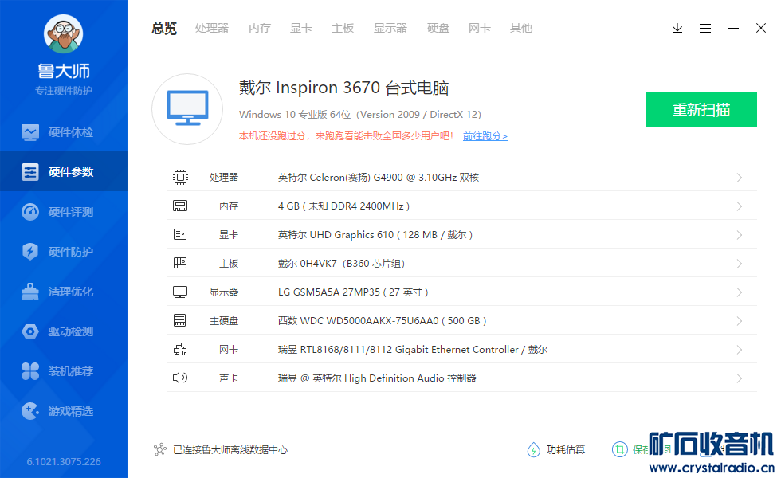The height and width of the screenshot is (478, 781).
Task: Follow the 前往跑分> link
Action: tap(485, 136)
